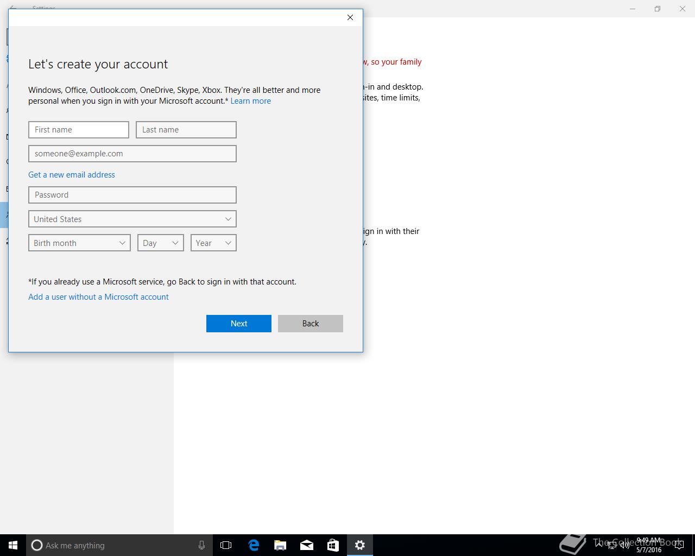Screen dimensions: 695x556
Task: Expand the Birth month dropdown
Action: (79, 243)
